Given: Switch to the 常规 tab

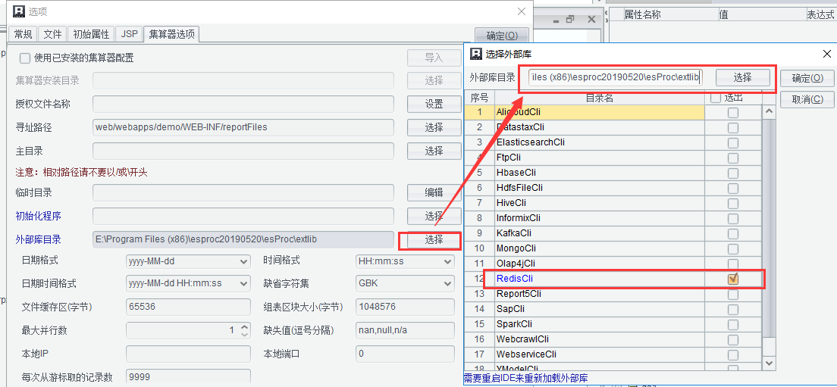Looking at the screenshot, I should click(23, 35).
